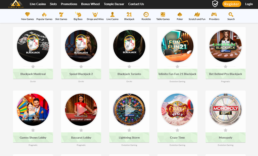Image resolution: width=258 pixels, height=156 pixels.
Task: Launch the Lightning Storm wheel thumbnail
Action: click(x=129, y=110)
